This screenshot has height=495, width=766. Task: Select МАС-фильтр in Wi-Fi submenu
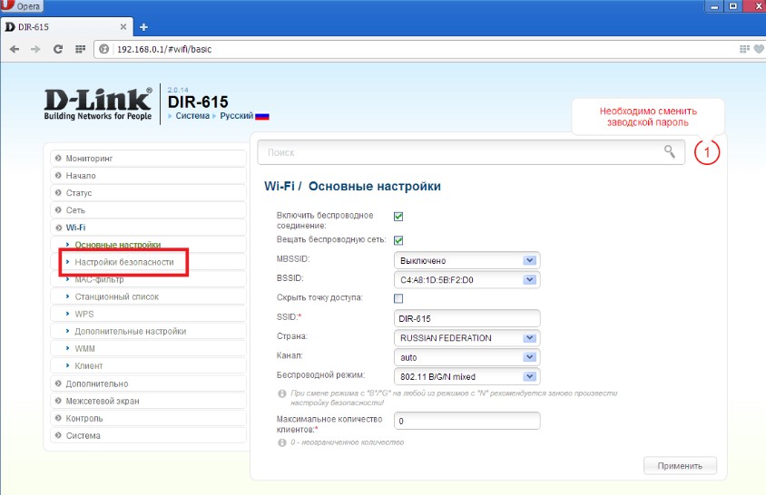(x=100, y=279)
